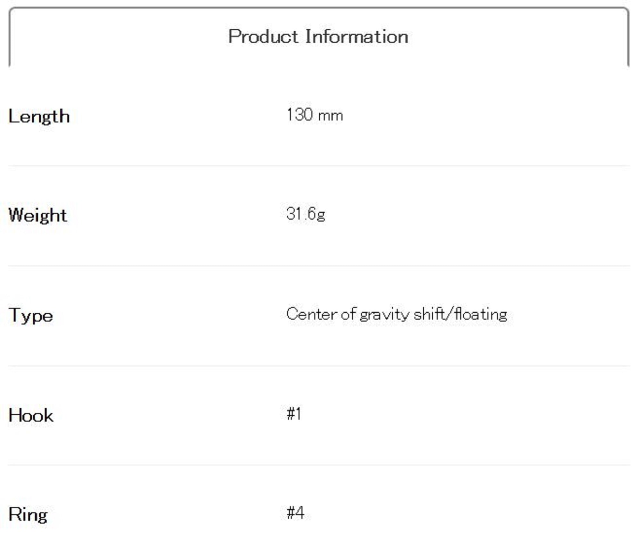This screenshot has height=548, width=640.
Task: Click the divider line between Hook and Ring
Action: click(x=319, y=465)
